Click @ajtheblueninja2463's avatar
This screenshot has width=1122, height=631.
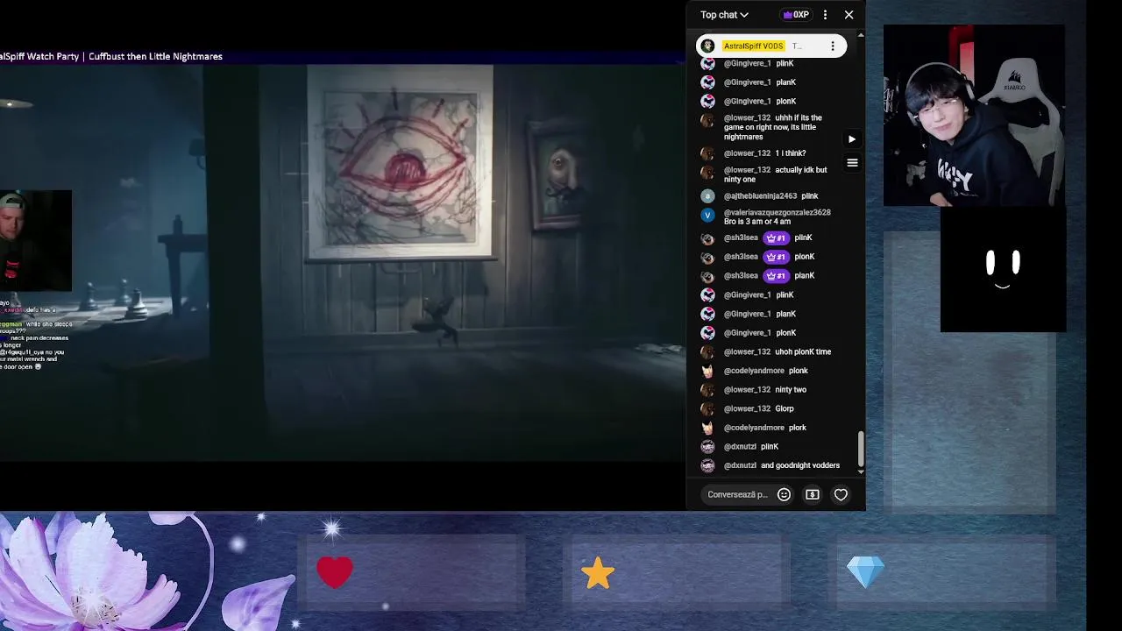pyautogui.click(x=707, y=196)
